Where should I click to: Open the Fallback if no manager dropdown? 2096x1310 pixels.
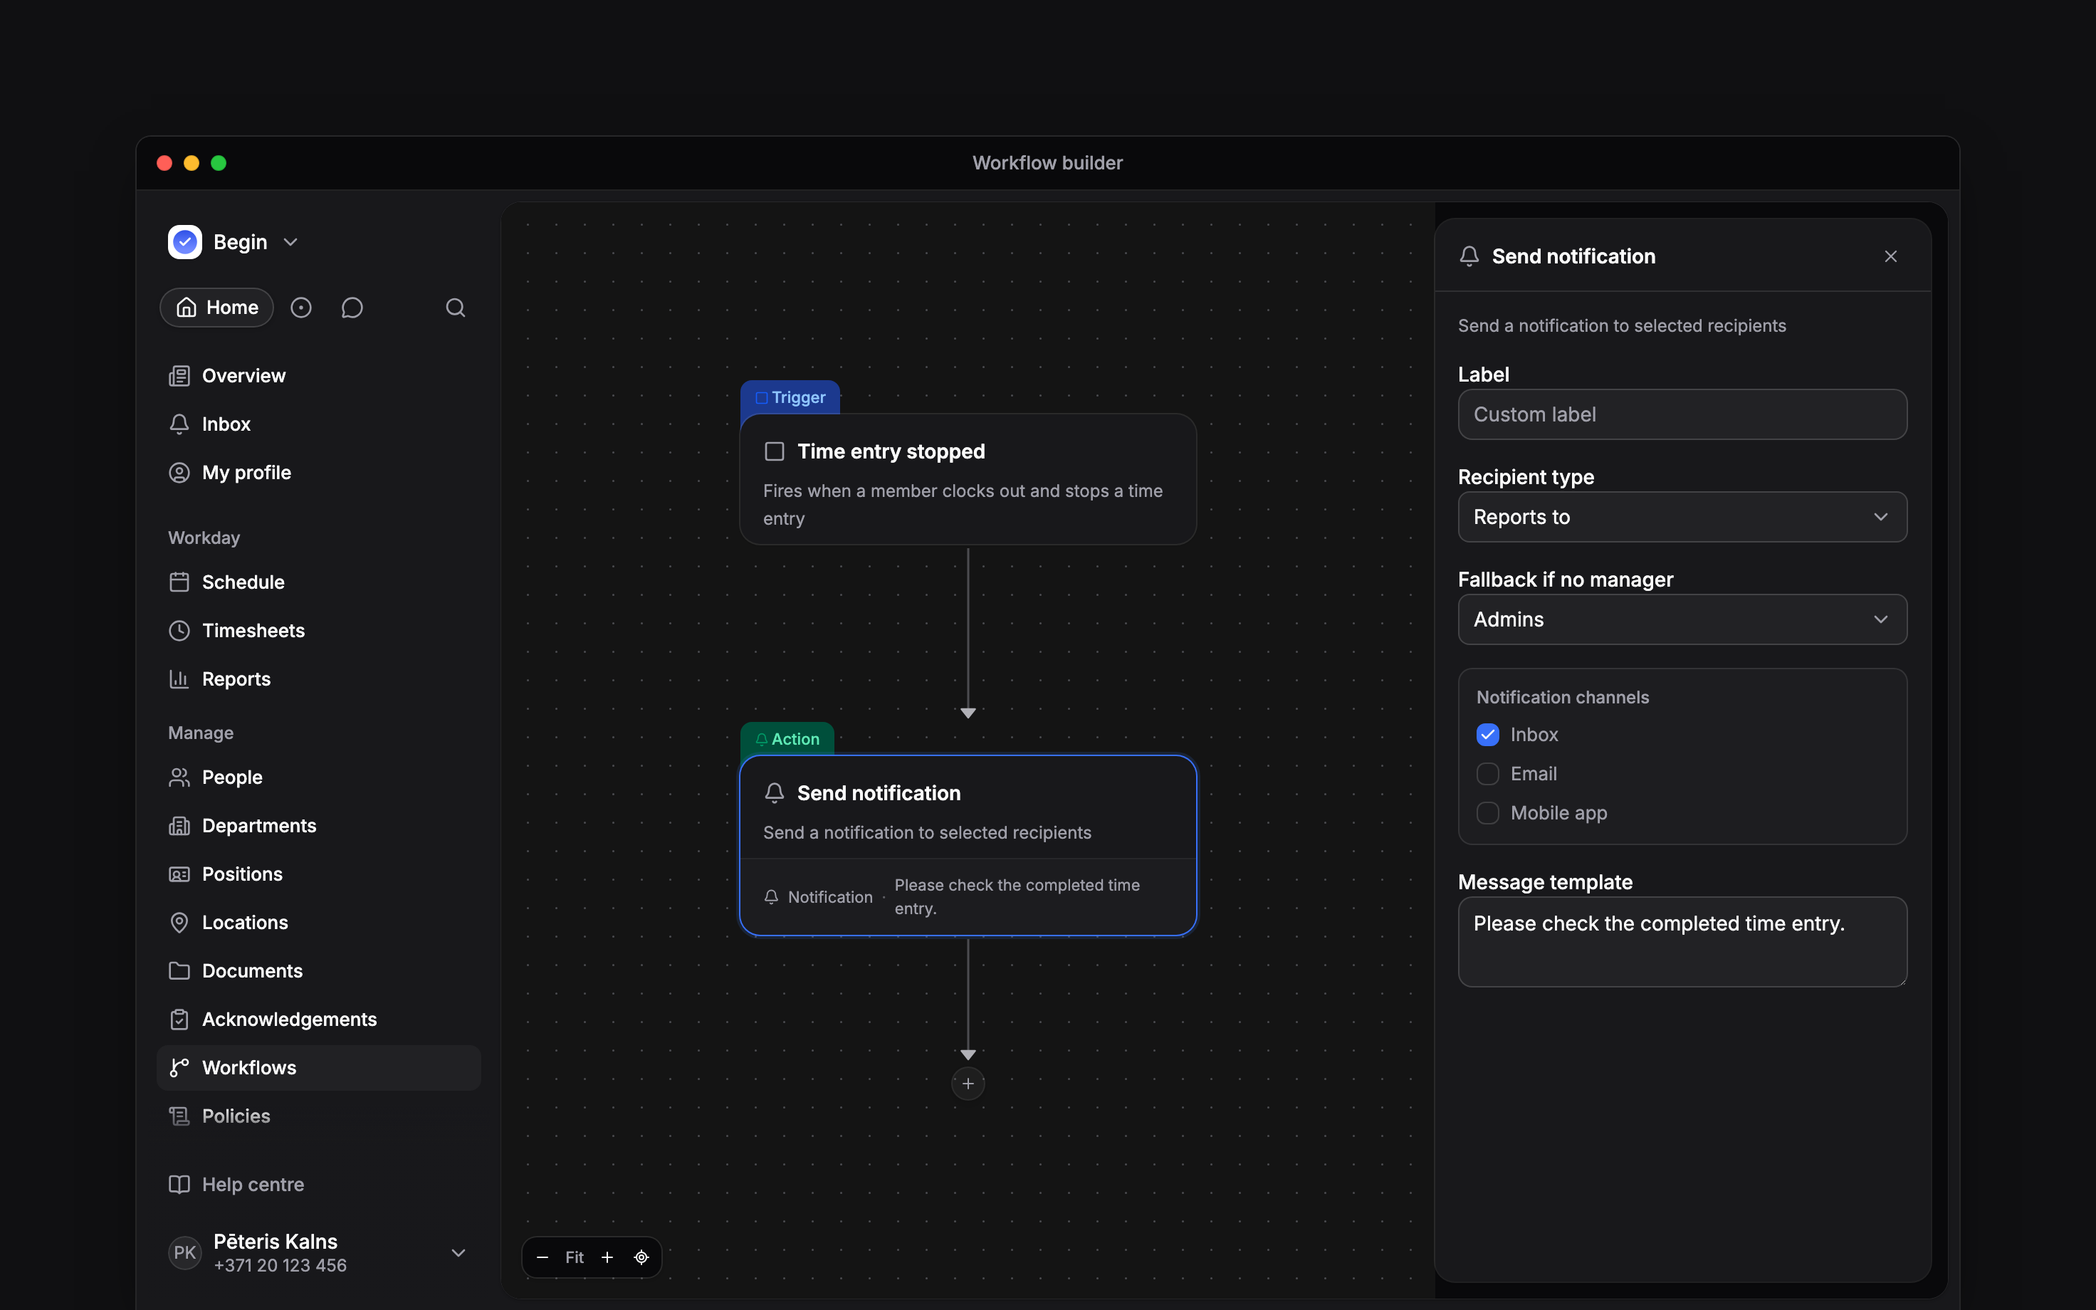(x=1682, y=619)
